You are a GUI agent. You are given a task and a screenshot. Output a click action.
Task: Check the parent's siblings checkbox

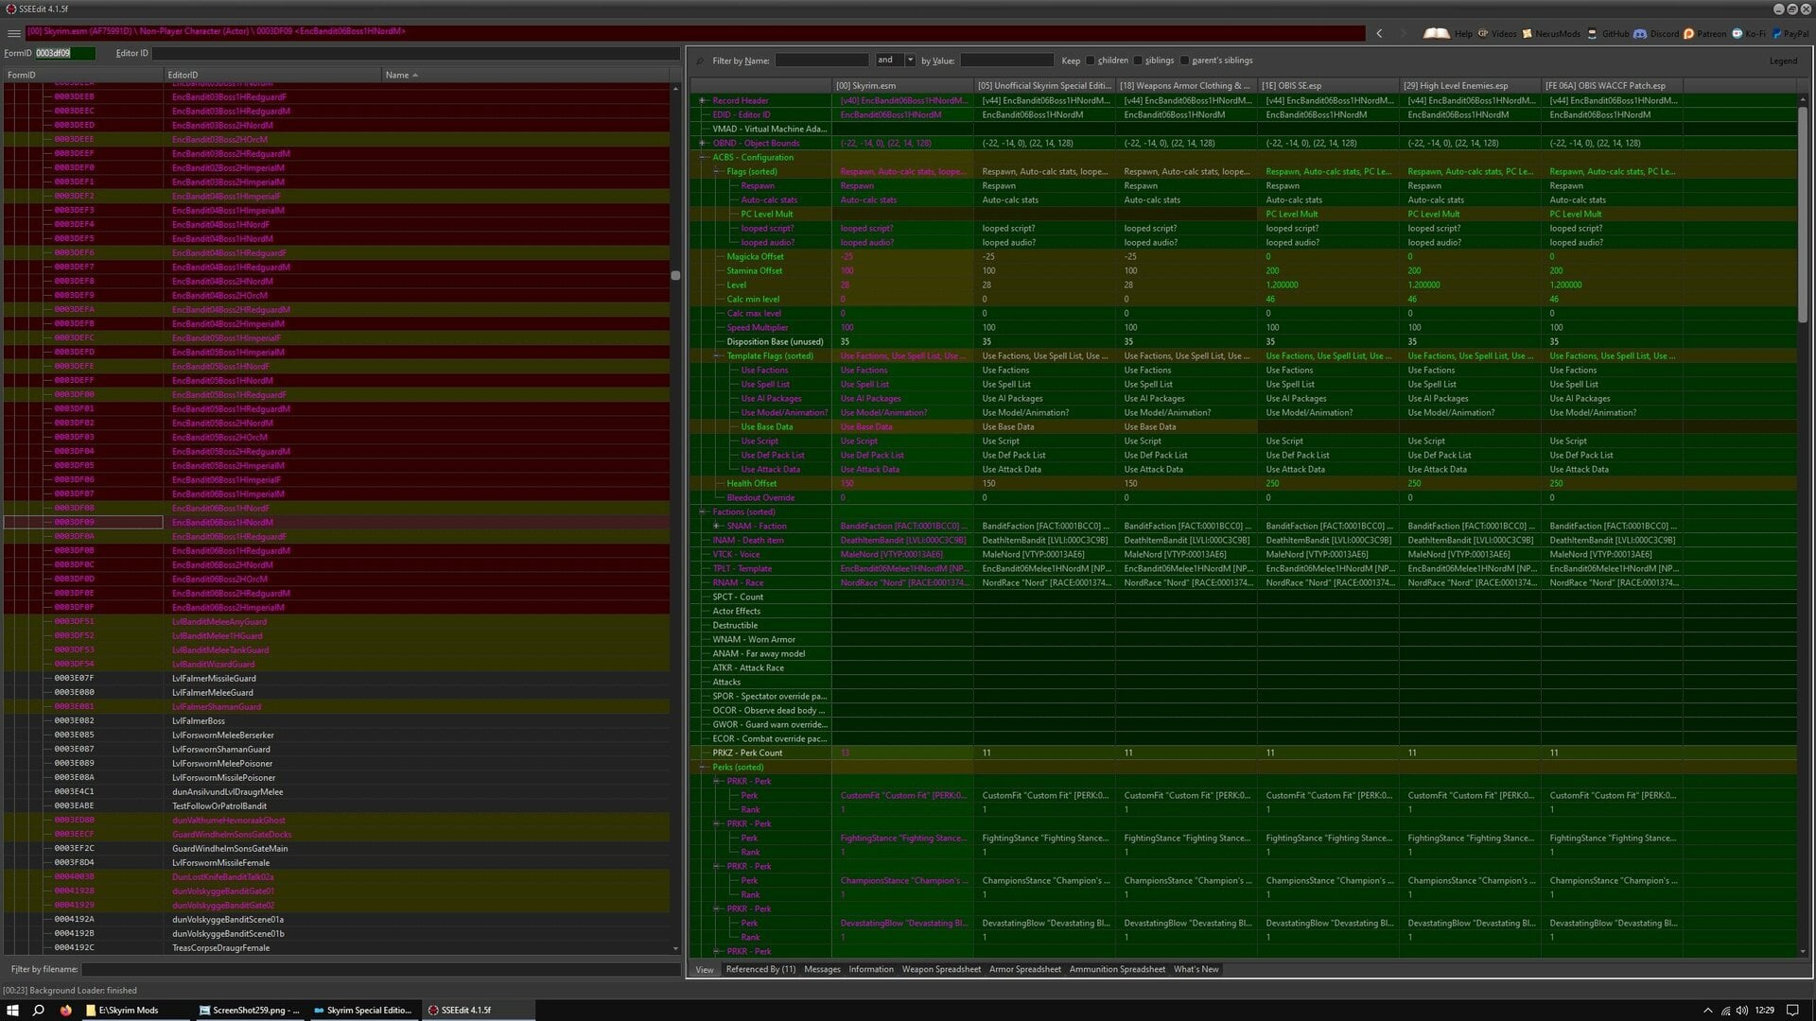tap(1184, 61)
